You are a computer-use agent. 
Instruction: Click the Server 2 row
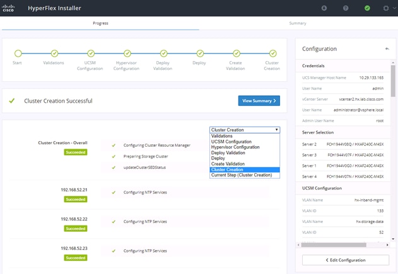coord(343,144)
